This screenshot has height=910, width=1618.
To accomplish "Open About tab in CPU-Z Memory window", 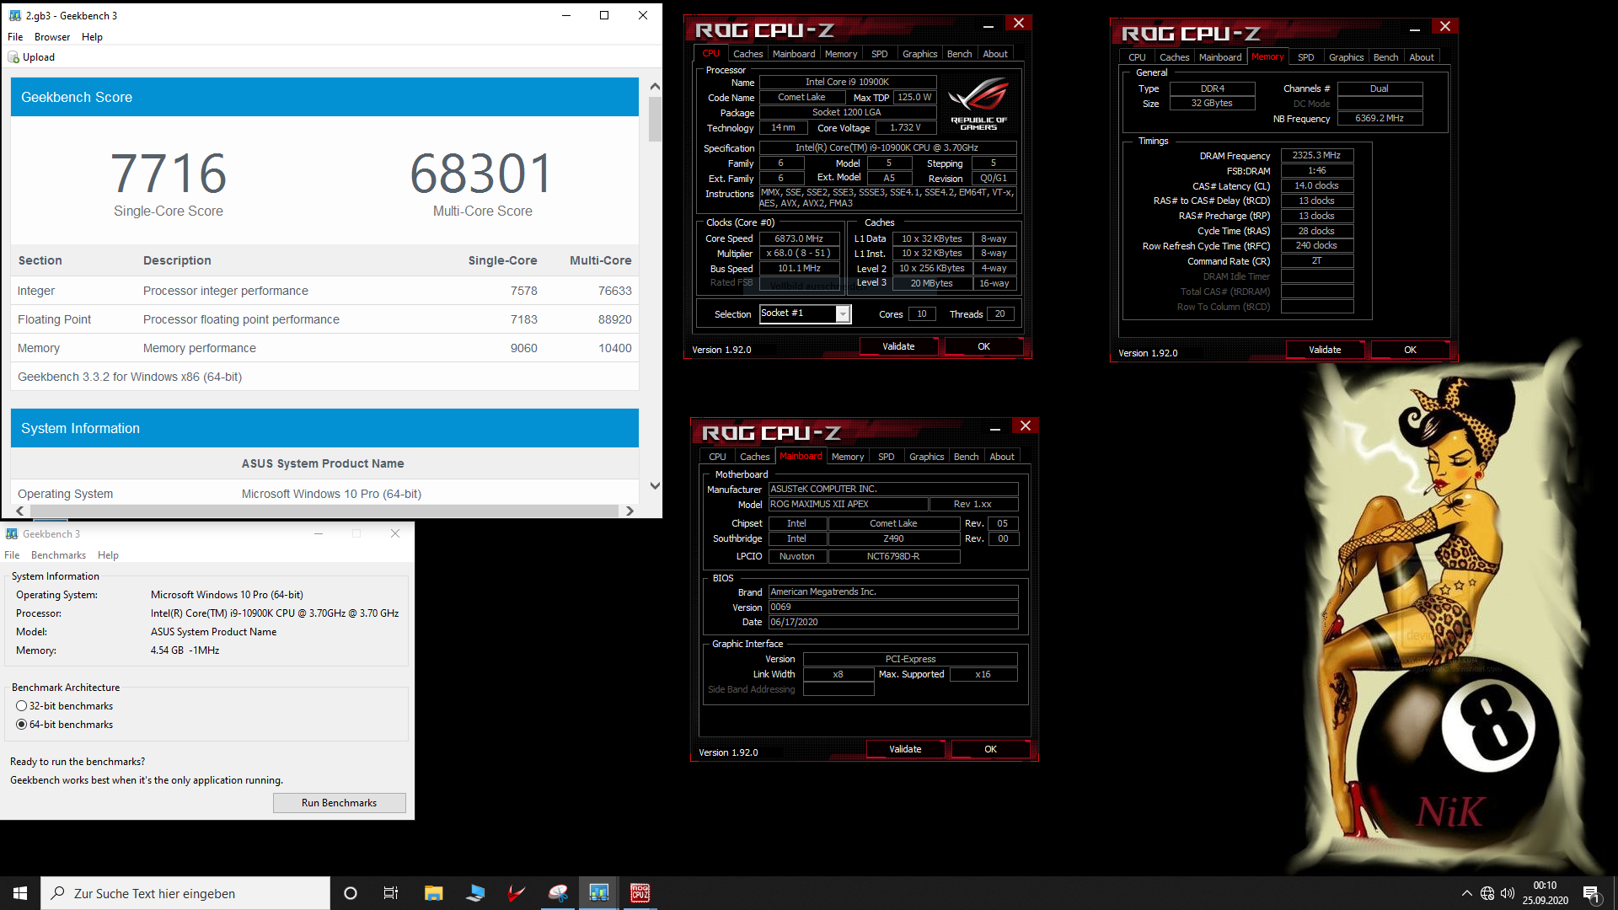I will coord(1422,57).
